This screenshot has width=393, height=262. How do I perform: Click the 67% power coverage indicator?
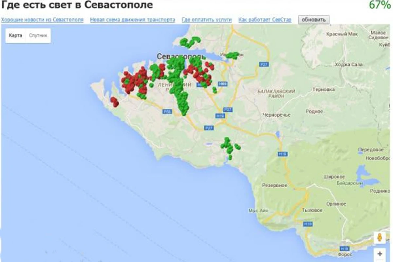(x=379, y=5)
